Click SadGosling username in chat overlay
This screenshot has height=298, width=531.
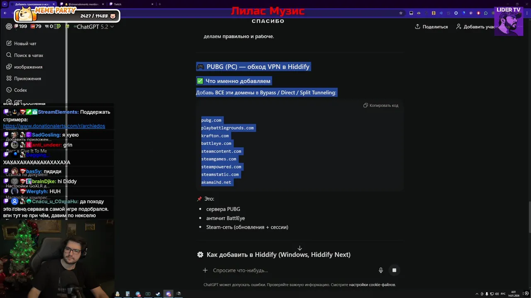pyautogui.click(x=46, y=135)
